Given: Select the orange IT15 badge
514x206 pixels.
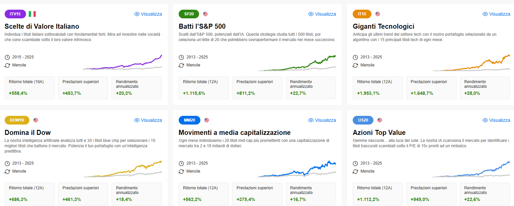Looking at the screenshot, I should click(362, 14).
